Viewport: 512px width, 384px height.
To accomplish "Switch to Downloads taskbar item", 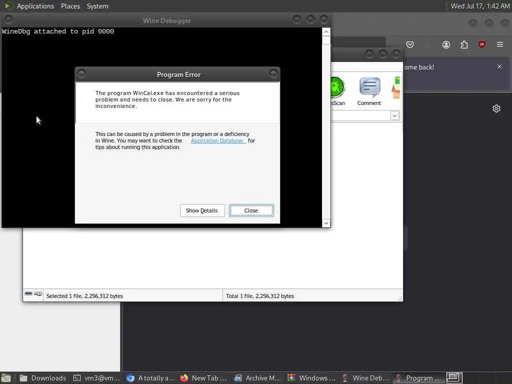I will 42,378.
